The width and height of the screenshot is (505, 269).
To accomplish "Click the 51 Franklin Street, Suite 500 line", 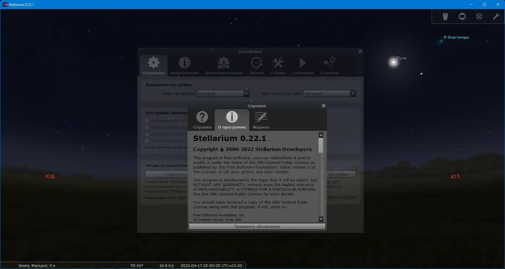I will pyautogui.click(x=217, y=220).
